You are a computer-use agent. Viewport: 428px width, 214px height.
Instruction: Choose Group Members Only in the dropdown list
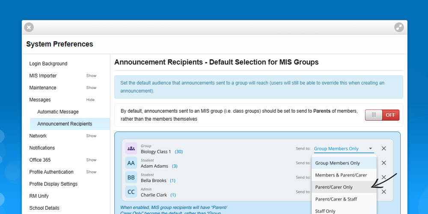coord(344,163)
